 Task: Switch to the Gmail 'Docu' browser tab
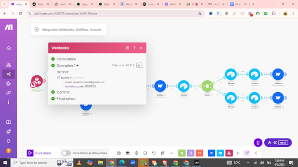216,4
